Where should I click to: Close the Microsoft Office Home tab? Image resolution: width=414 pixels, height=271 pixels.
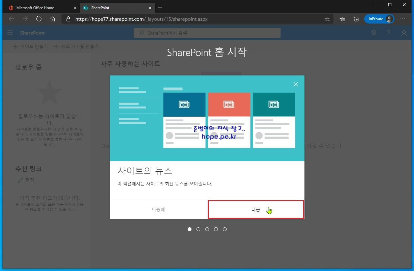click(75, 8)
